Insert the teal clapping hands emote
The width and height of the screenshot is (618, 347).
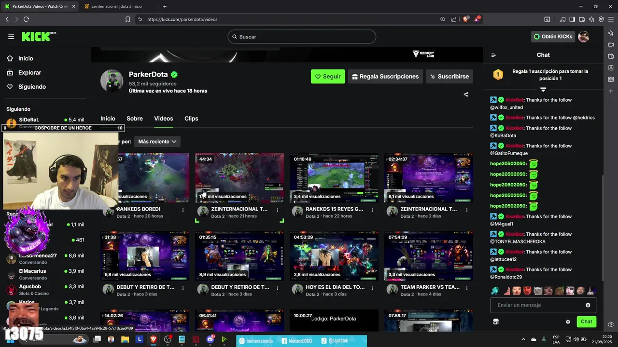[495, 291]
